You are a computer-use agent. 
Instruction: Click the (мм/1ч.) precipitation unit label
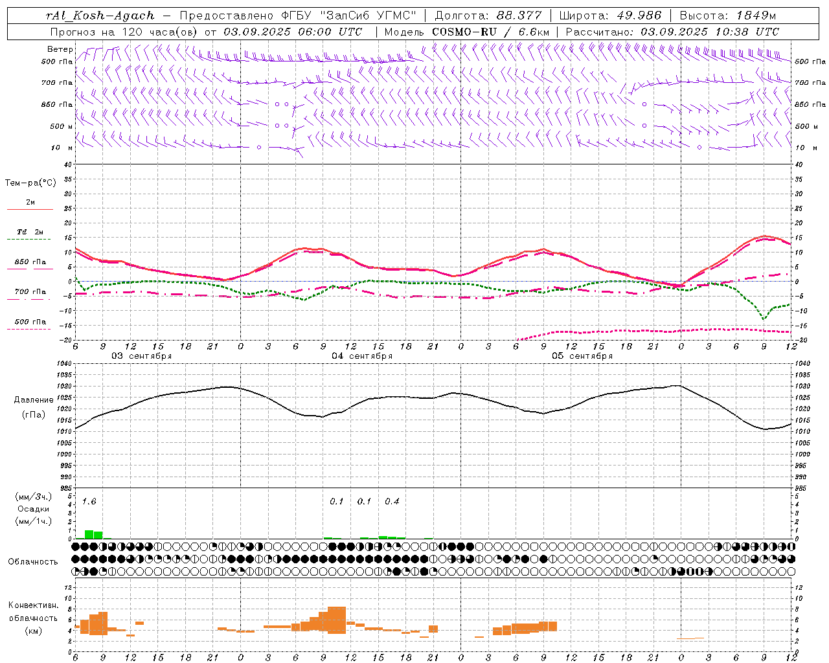click(34, 521)
